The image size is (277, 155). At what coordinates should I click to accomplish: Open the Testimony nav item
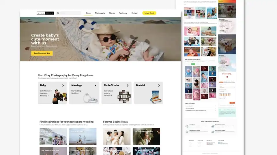coord(123,13)
